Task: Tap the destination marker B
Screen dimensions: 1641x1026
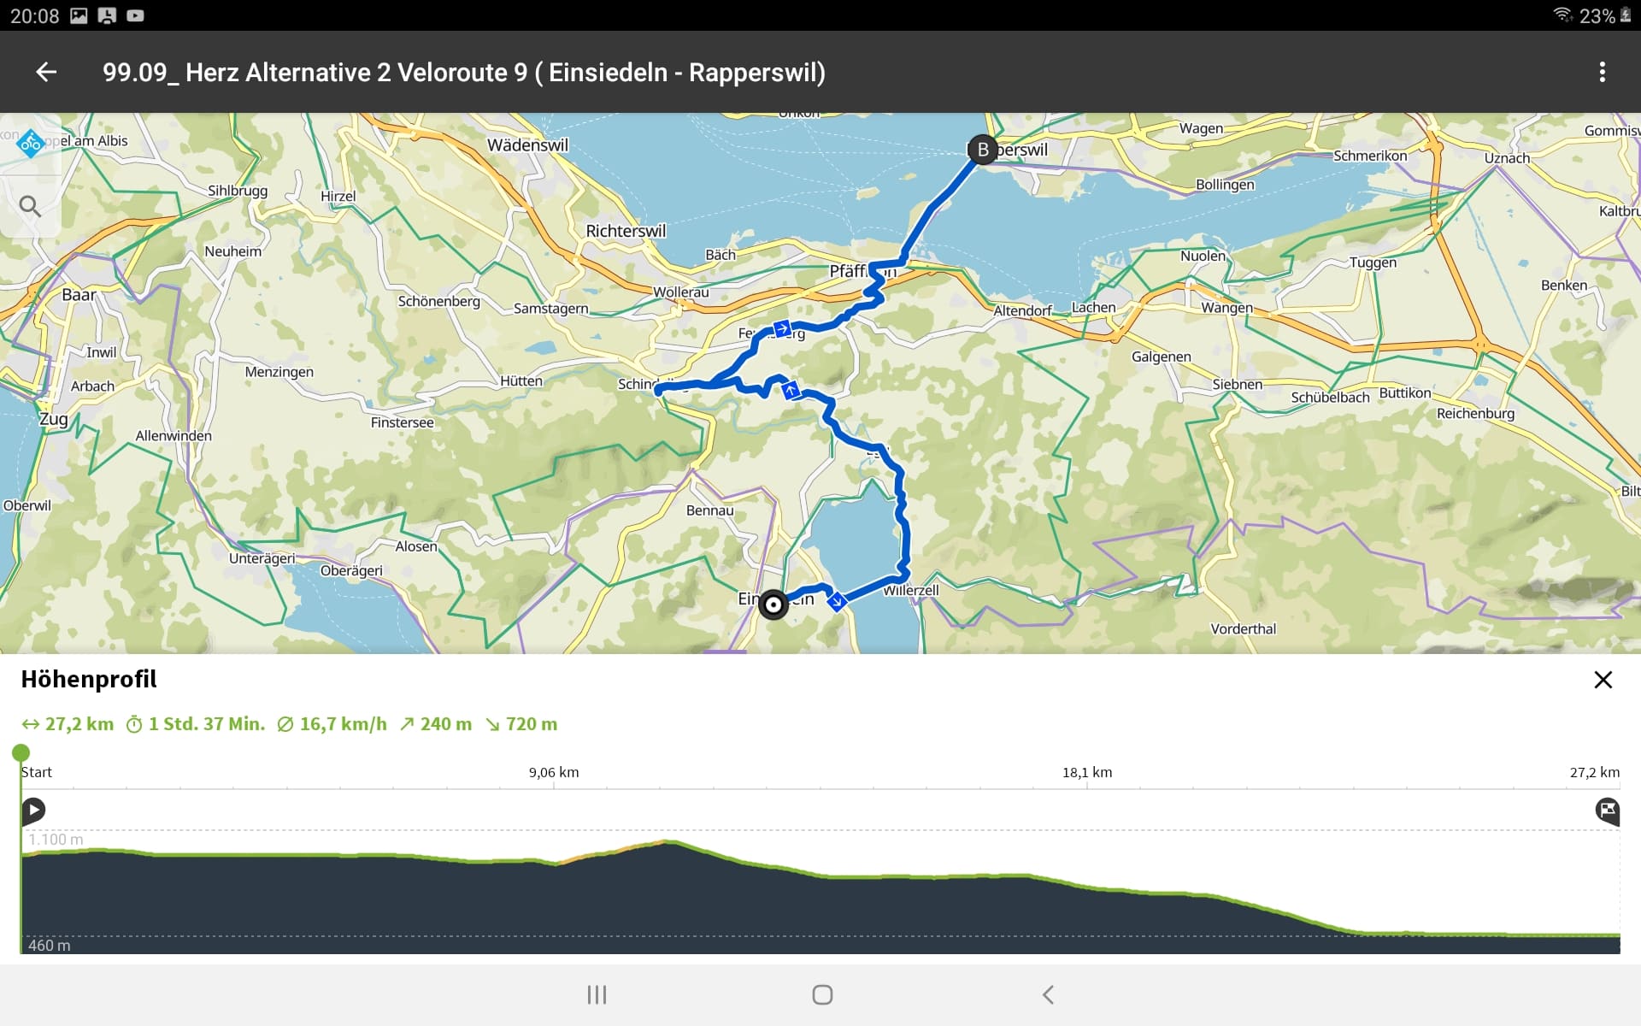Action: 982,150
